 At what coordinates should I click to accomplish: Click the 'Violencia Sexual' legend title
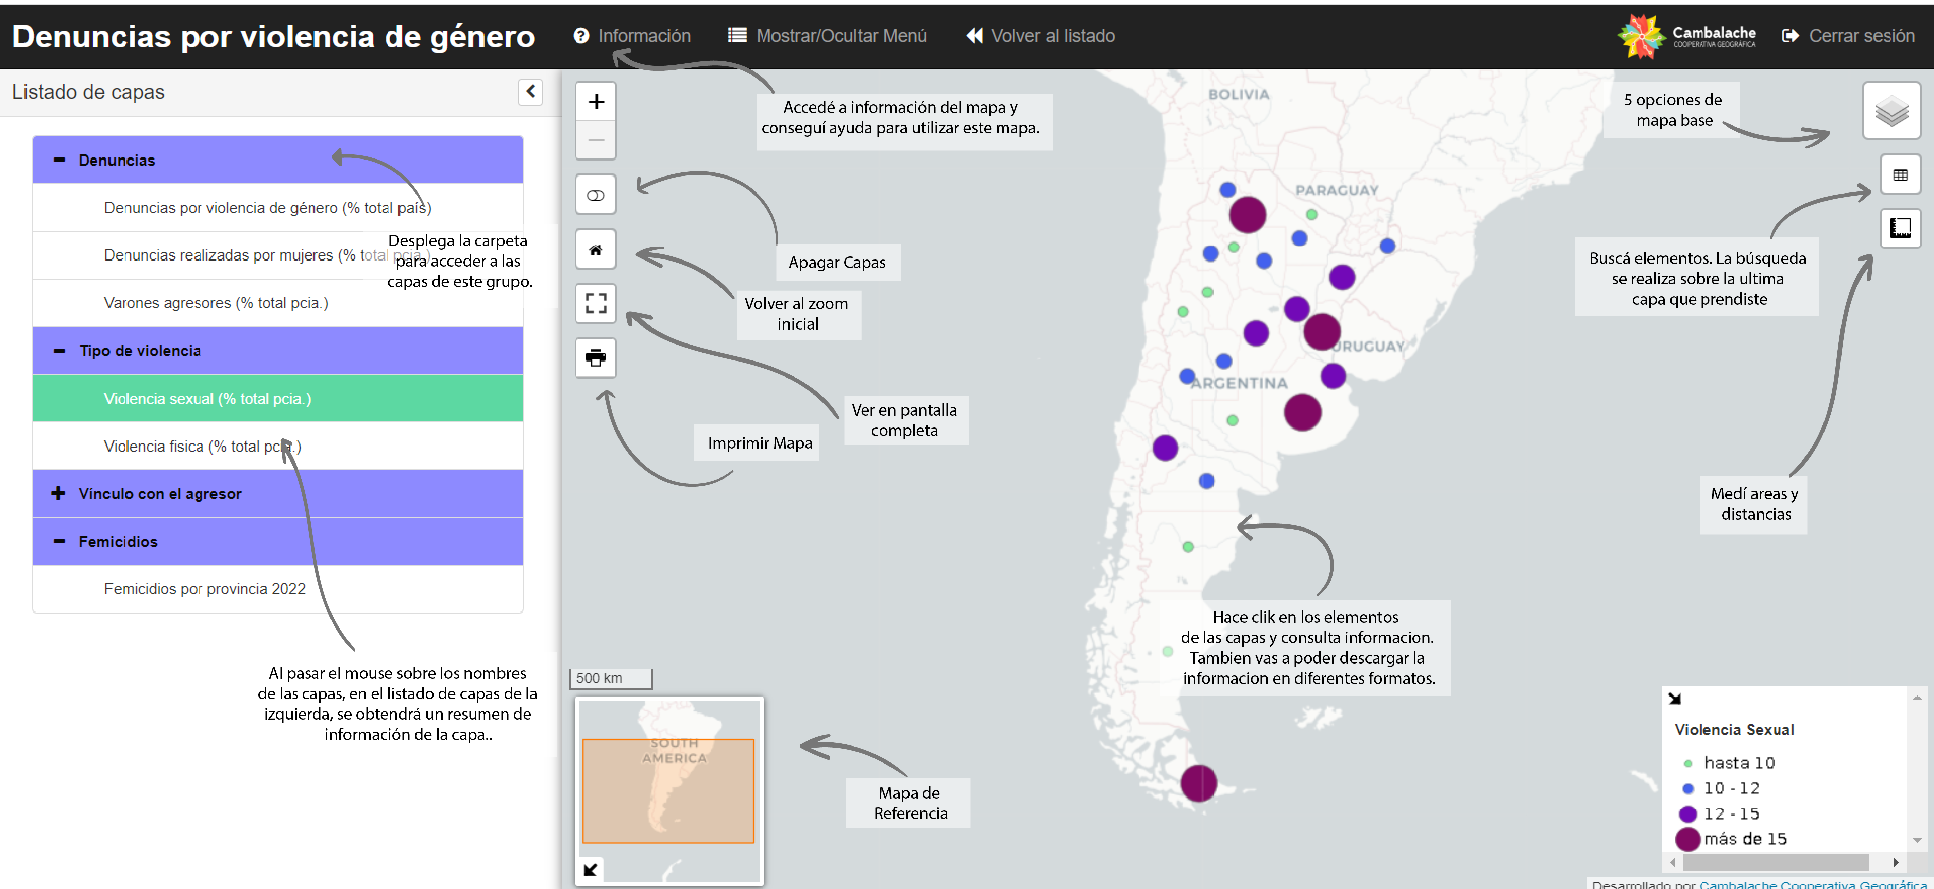pos(1734,730)
